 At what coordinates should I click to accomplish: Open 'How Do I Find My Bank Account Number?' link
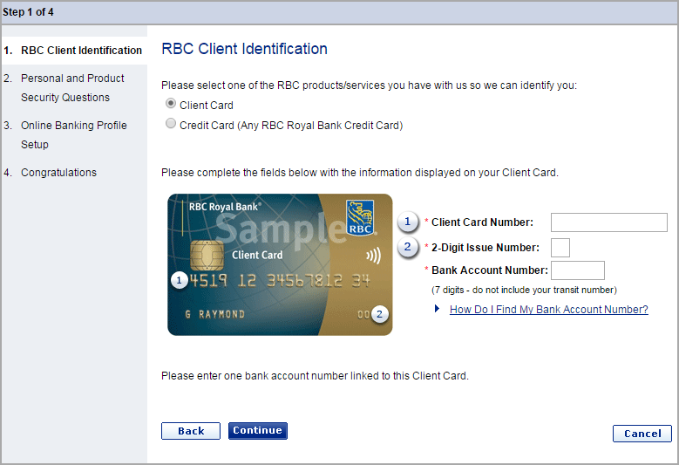tap(548, 310)
